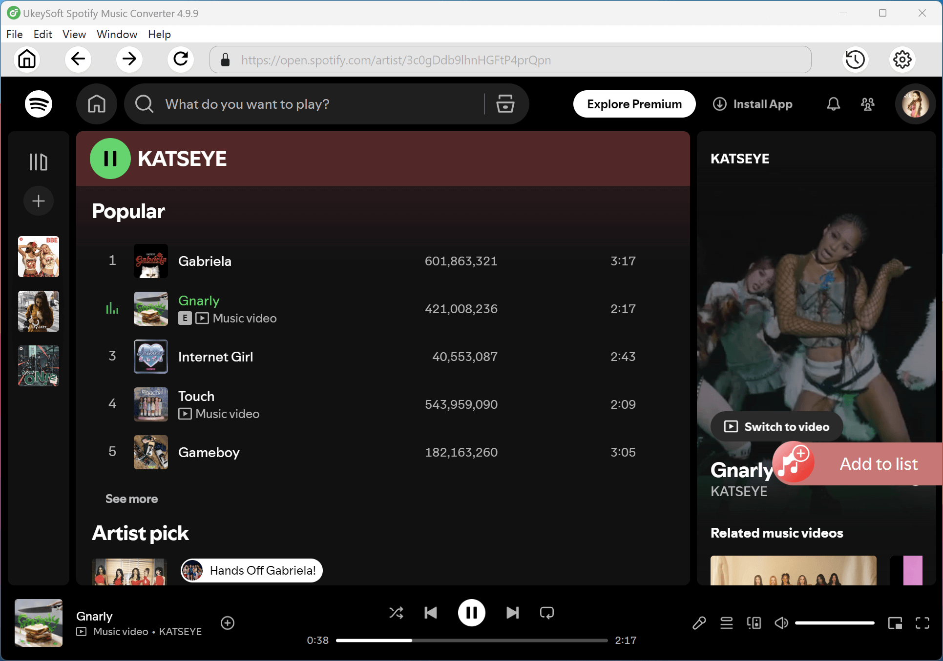Click Switch to video for Gnarly
The image size is (943, 661).
[775, 426]
